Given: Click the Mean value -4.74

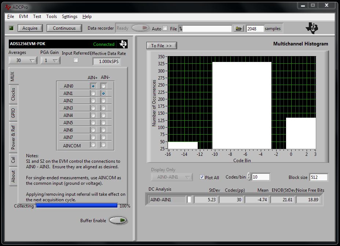Looking at the screenshot, I should click(x=257, y=199).
